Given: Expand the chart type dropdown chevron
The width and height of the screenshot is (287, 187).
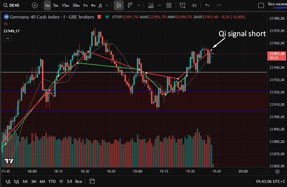Looking at the screenshot, I should pyautogui.click(x=139, y=5).
